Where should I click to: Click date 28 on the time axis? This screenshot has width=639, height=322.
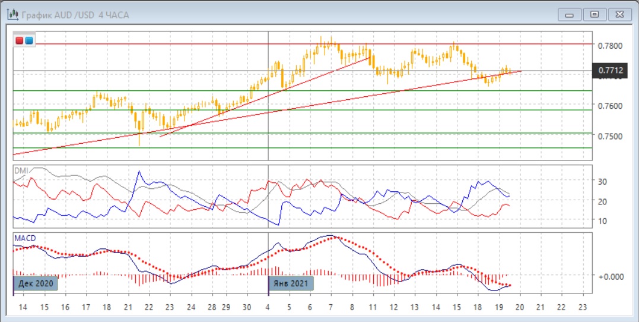pos(212,308)
